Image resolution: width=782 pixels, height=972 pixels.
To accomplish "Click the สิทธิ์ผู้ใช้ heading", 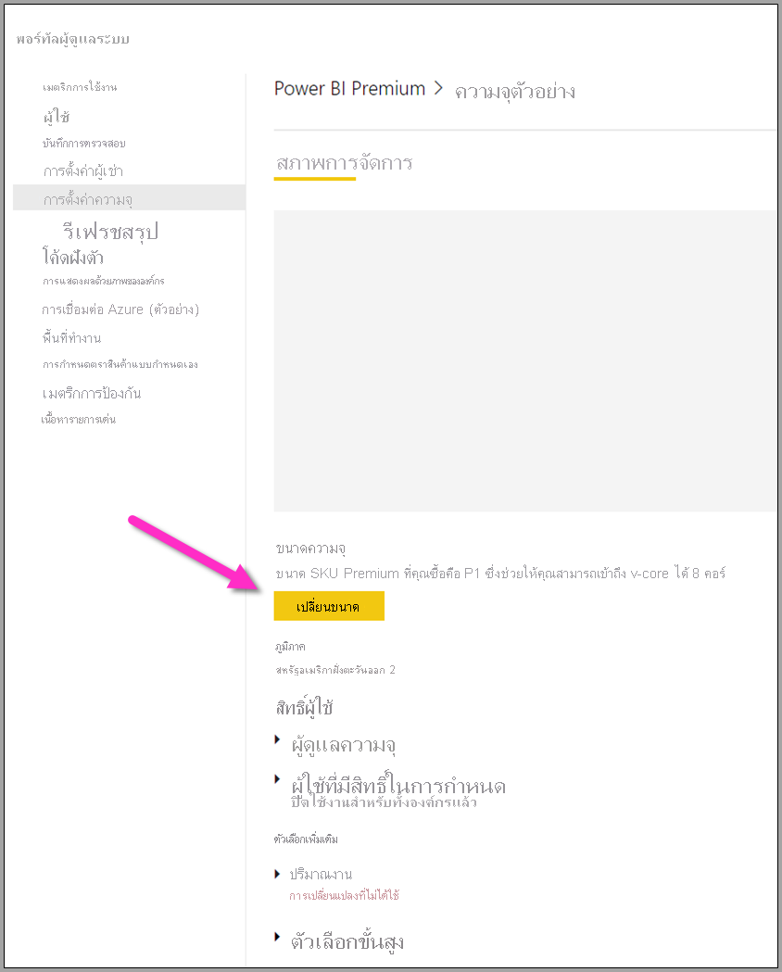I will pos(304,707).
